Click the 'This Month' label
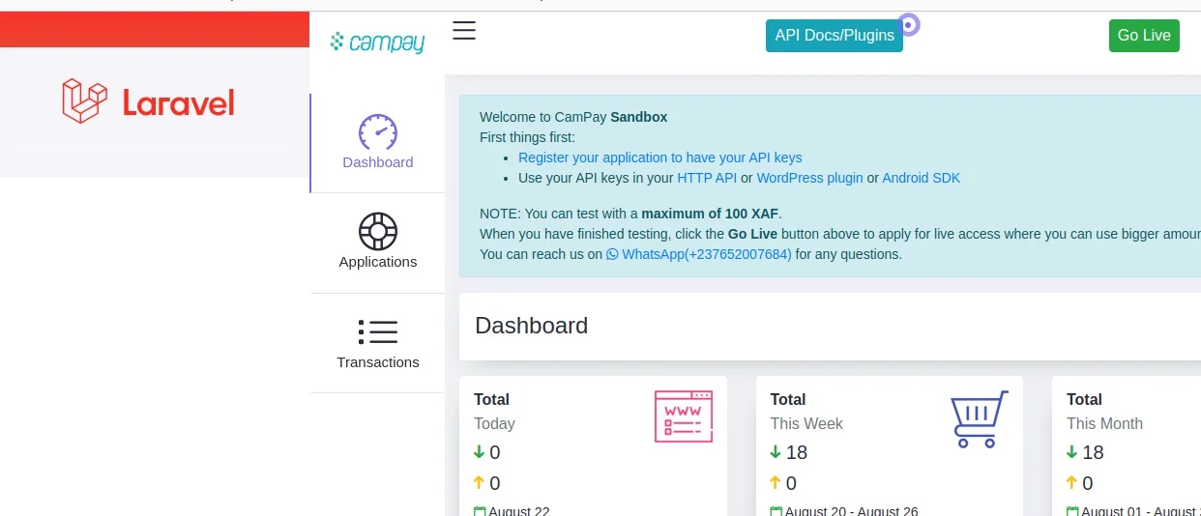The width and height of the screenshot is (1201, 516). click(x=1104, y=423)
